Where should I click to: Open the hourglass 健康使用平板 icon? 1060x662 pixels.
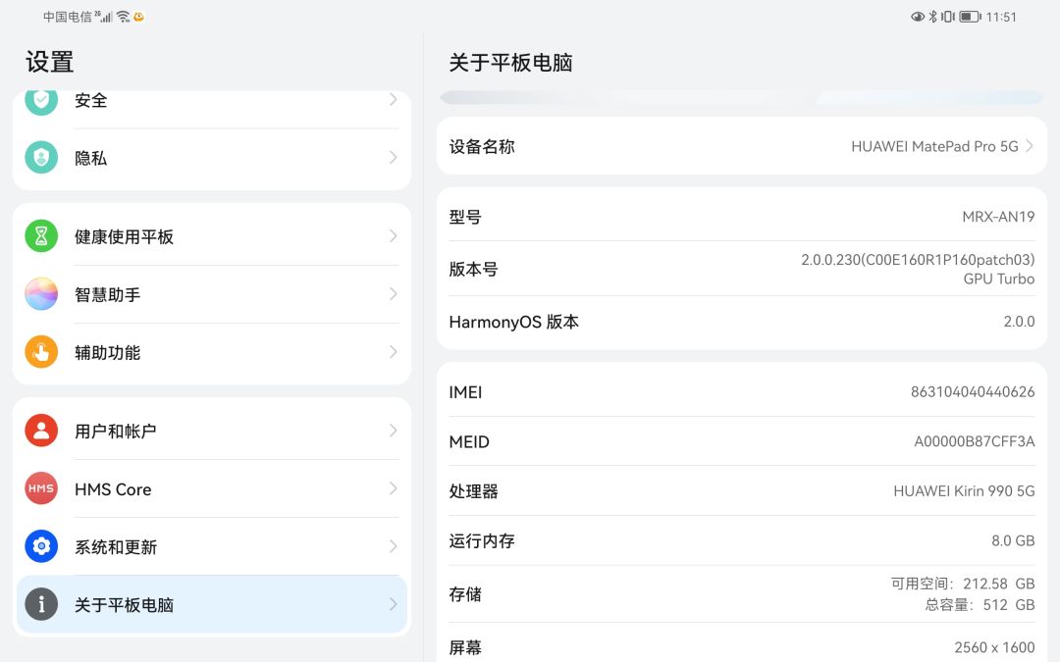coord(41,235)
